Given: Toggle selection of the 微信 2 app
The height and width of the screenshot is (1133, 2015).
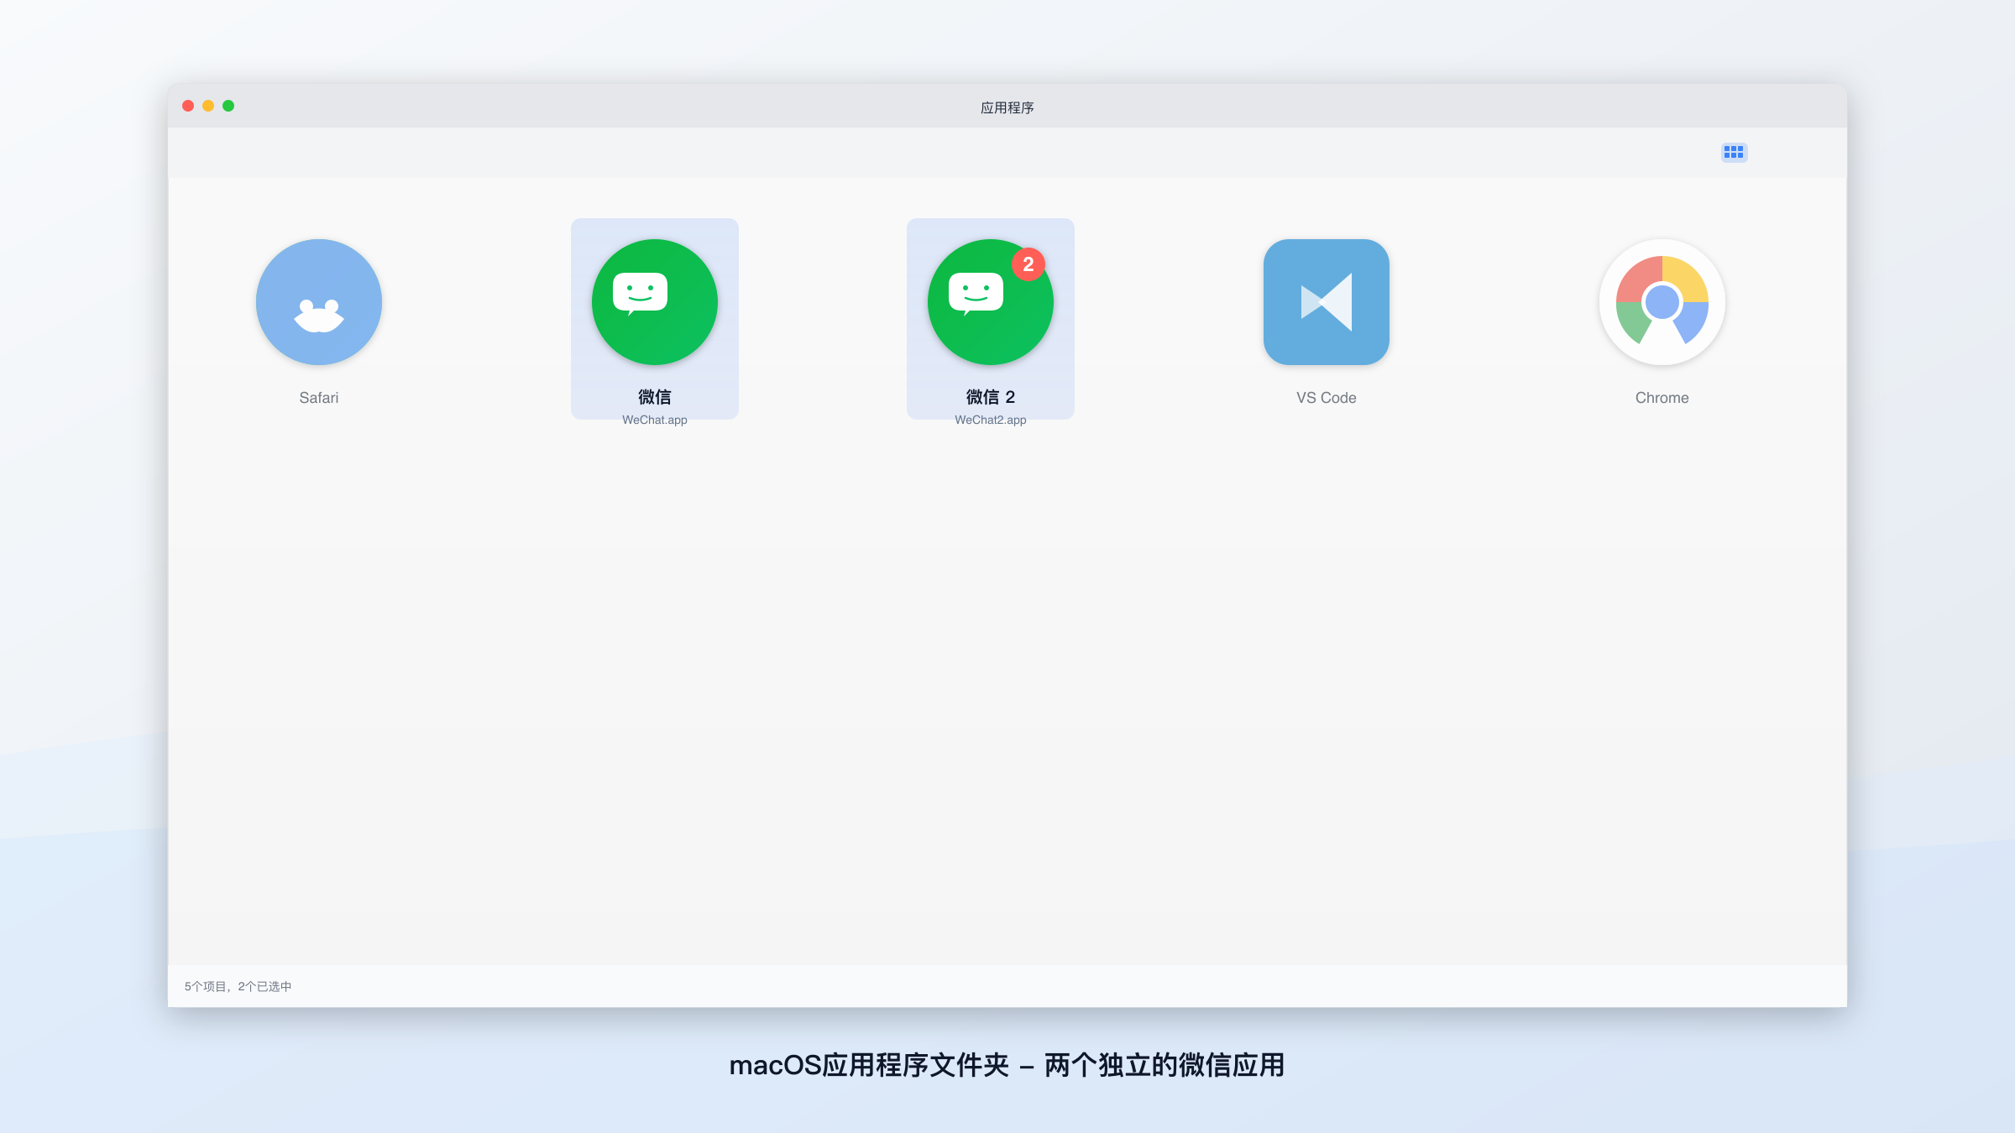Looking at the screenshot, I should tap(990, 319).
